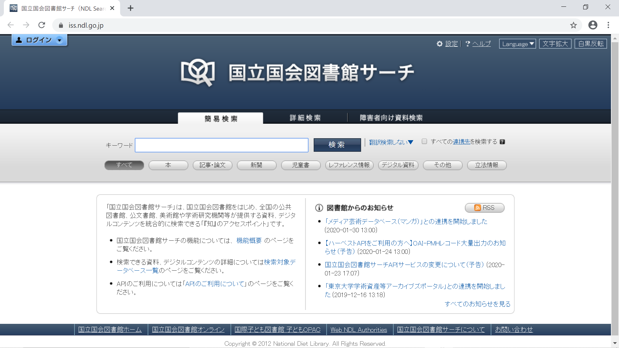
Task: Open 国立国会図書館ホーム footer link
Action: (x=110, y=330)
